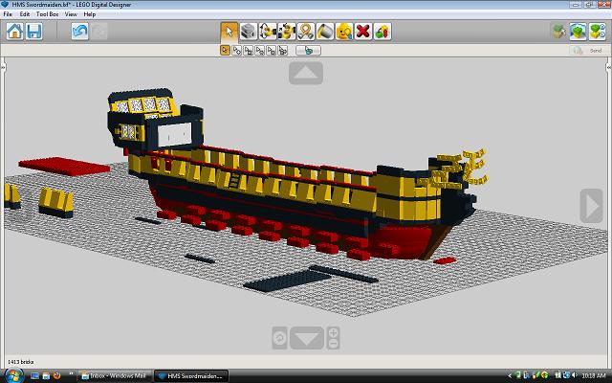Zoom in with the plus button
Screen dimensions: 612x383
pos(334,332)
